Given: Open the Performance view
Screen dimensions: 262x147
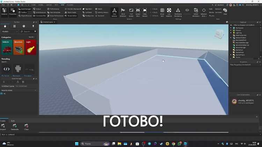Looking at the screenshot, I should pyautogui.click(x=53, y=9).
